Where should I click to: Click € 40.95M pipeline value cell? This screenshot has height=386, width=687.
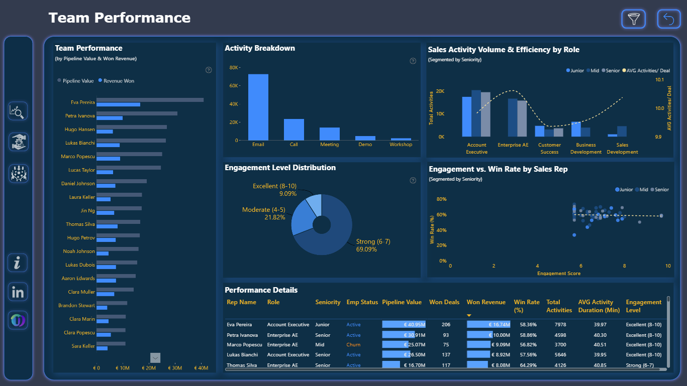click(404, 325)
